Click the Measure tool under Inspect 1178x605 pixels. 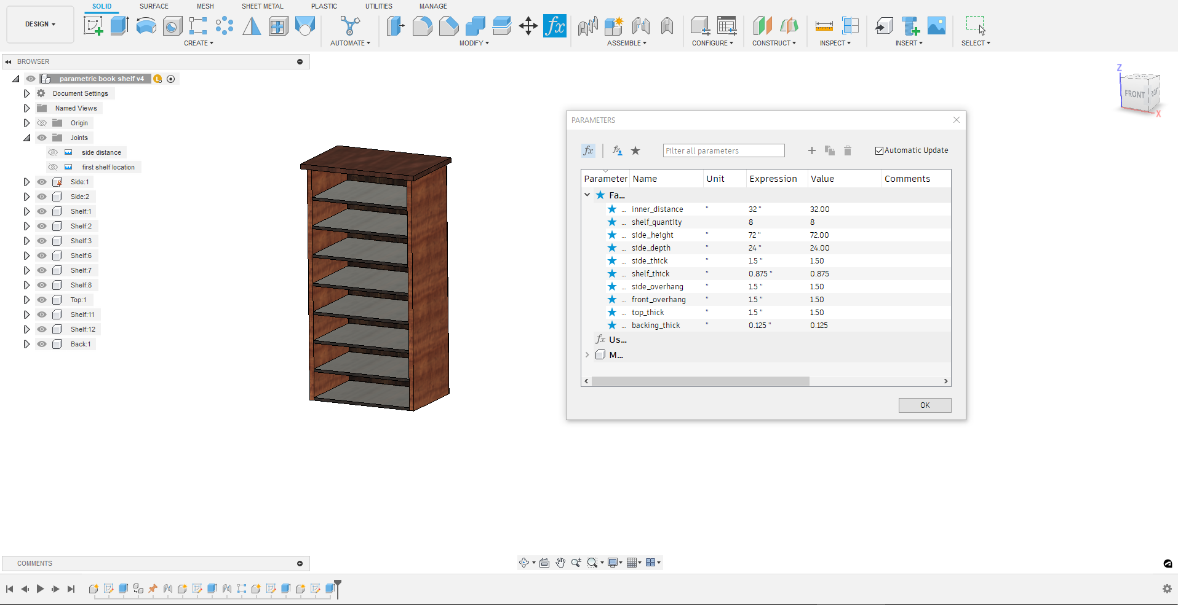pos(824,25)
